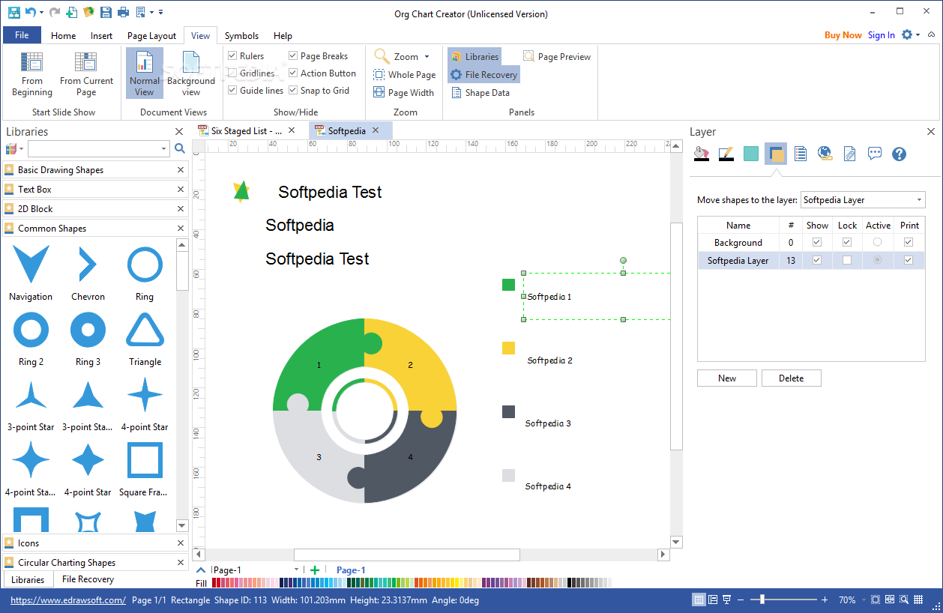The height and width of the screenshot is (613, 943).
Task: Open the undo history dropdown arrow
Action: 40,12
